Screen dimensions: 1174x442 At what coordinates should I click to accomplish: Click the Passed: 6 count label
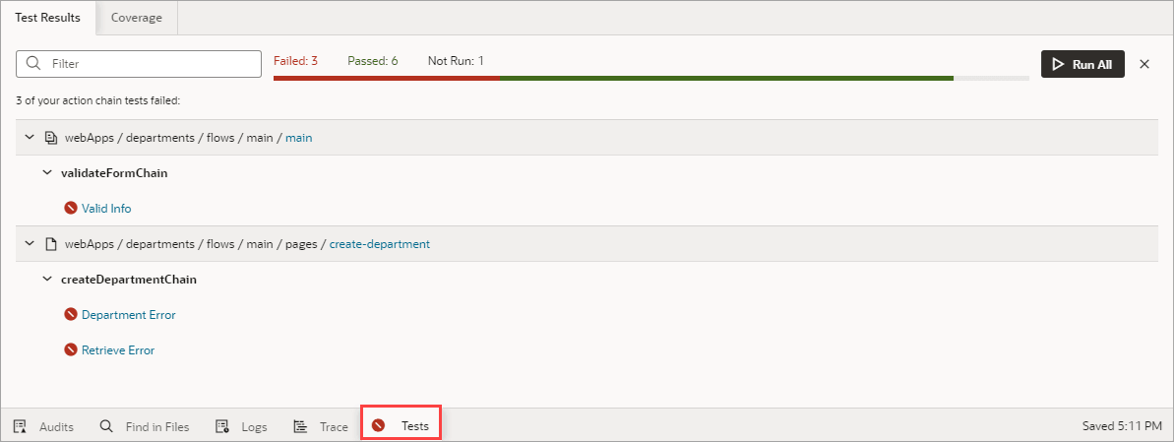pyautogui.click(x=373, y=61)
